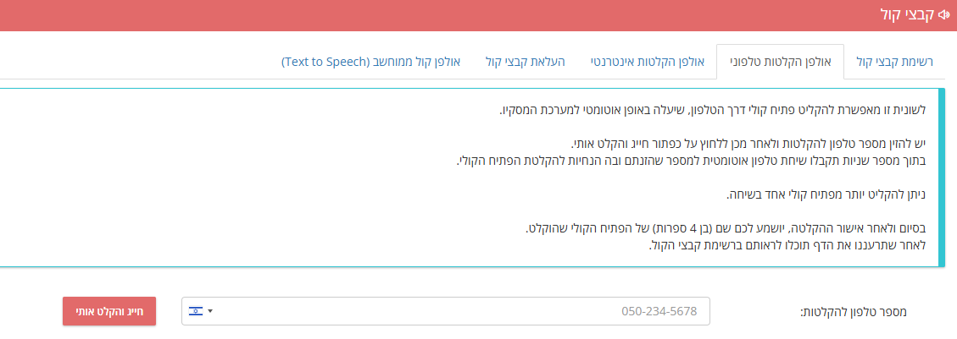
Task: Switch to the אולפן הקלטות אינטרנטי tab
Action: click(x=648, y=62)
